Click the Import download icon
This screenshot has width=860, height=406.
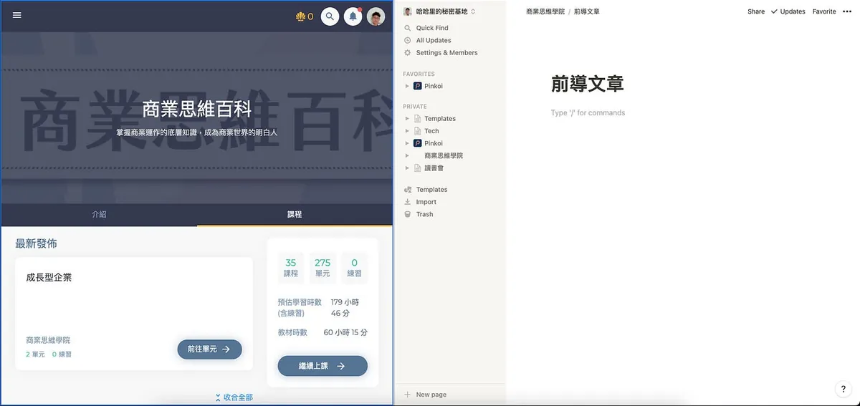tap(408, 202)
